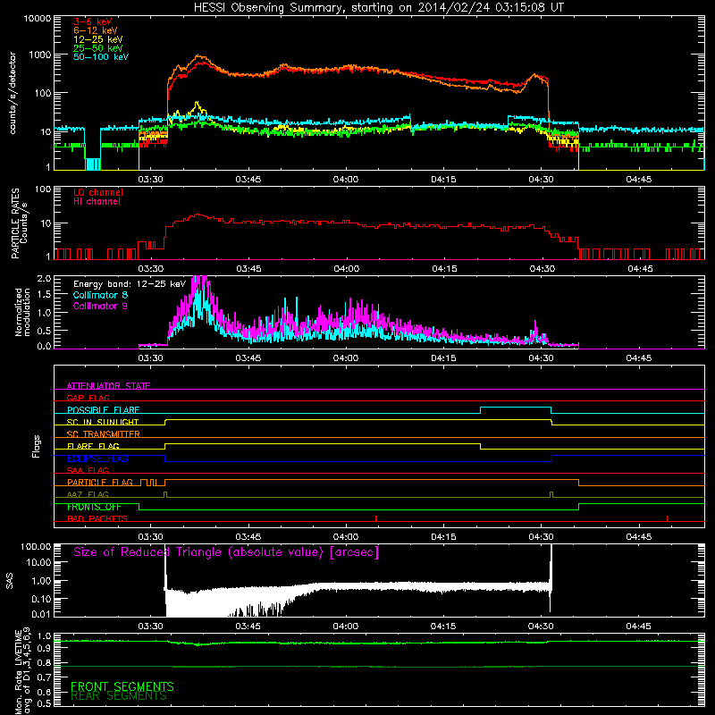Select the 3-6 keV legend label
Viewport: 715px width, 715px height.
pyautogui.click(x=92, y=21)
